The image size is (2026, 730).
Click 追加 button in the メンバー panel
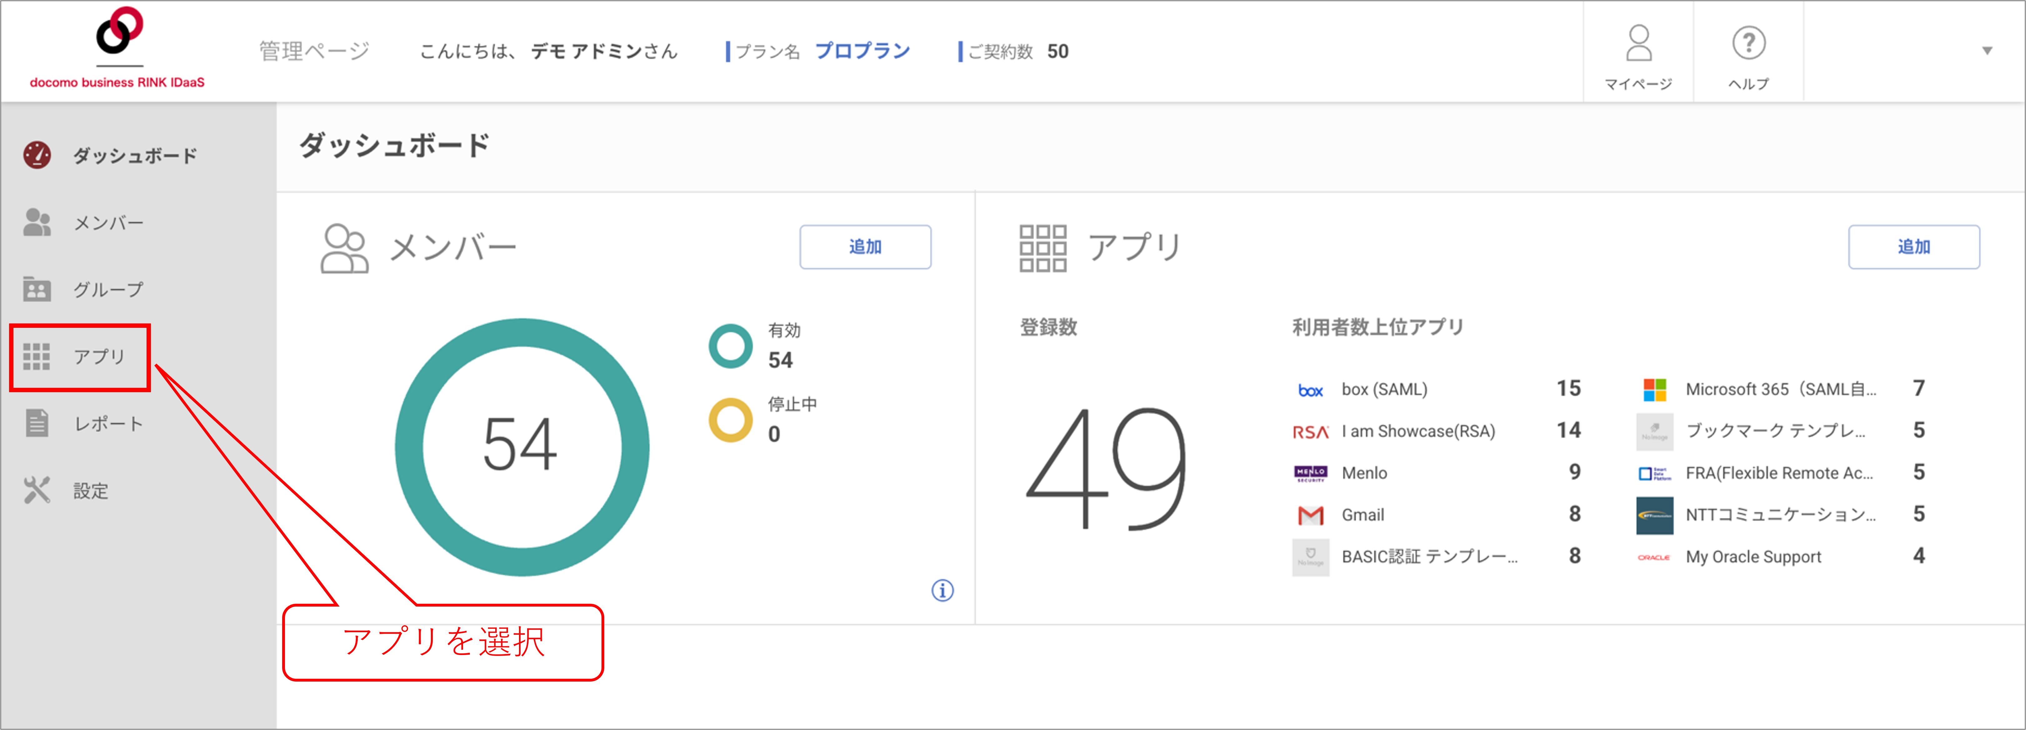pos(865,247)
